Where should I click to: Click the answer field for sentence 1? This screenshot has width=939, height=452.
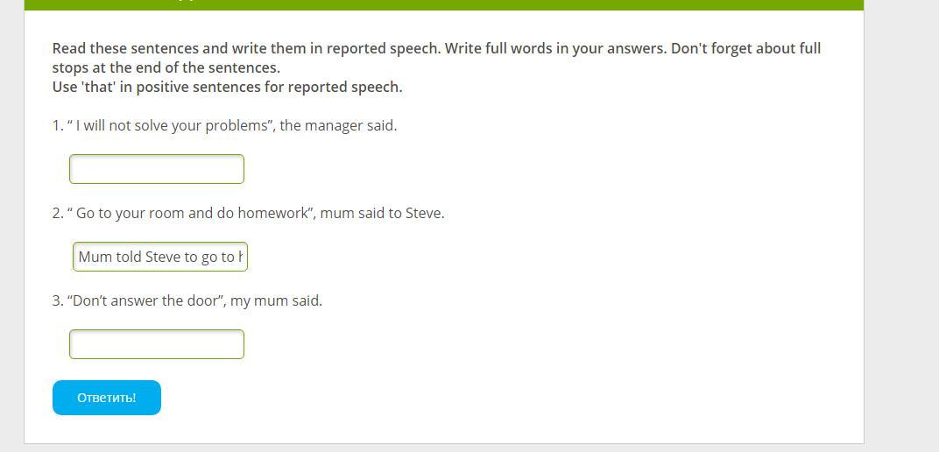pos(157,169)
